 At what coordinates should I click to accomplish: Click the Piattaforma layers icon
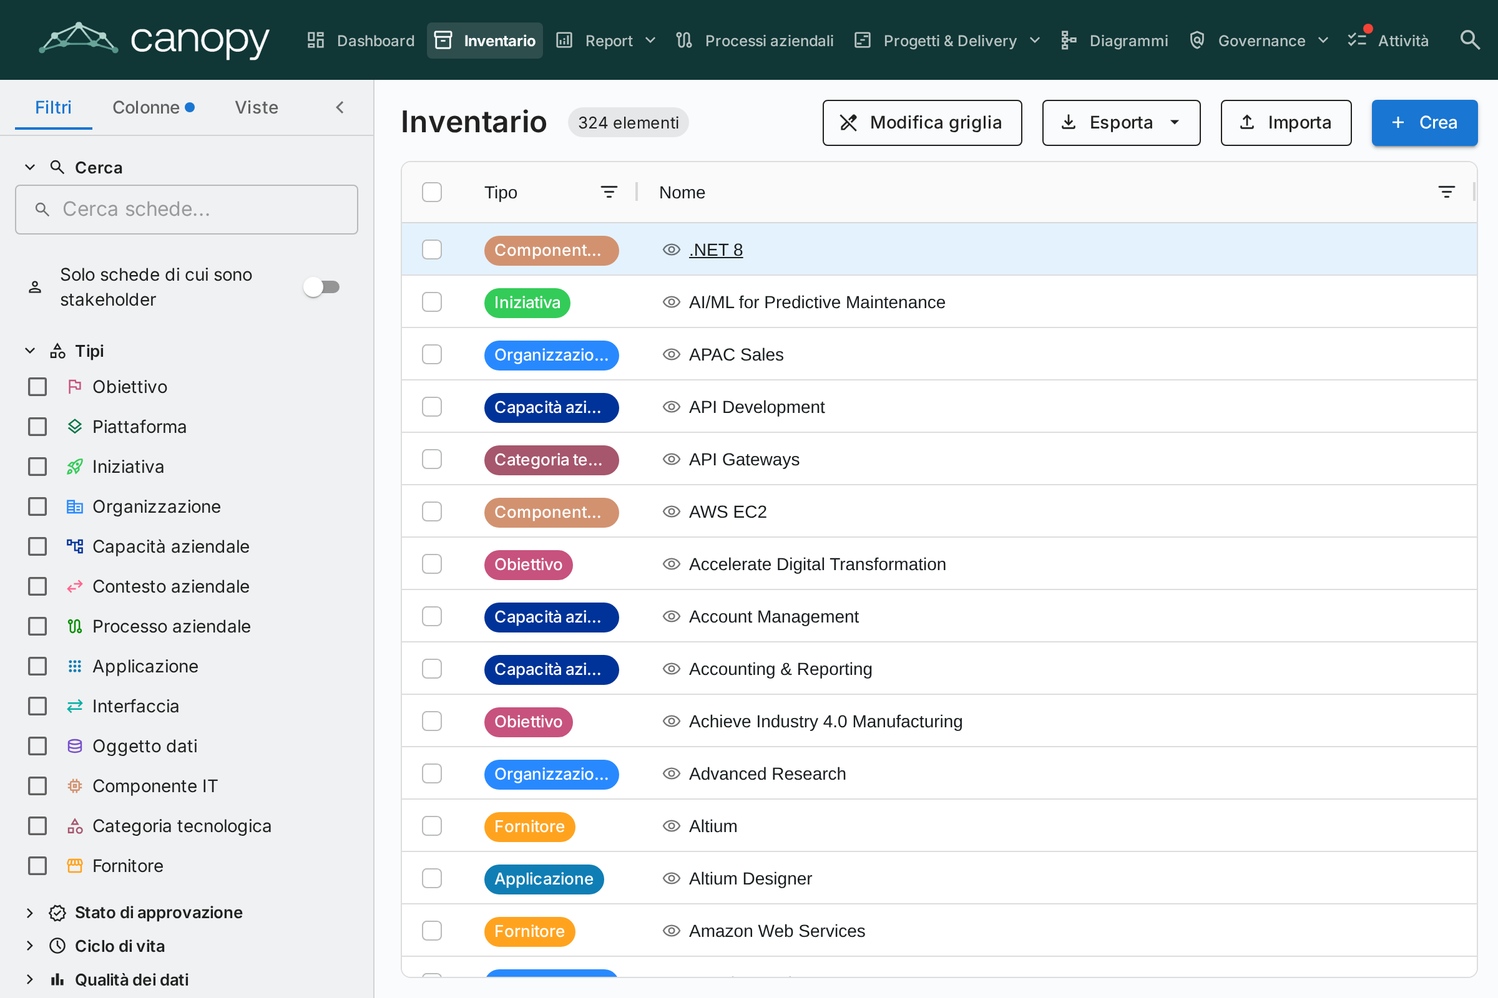click(x=74, y=427)
